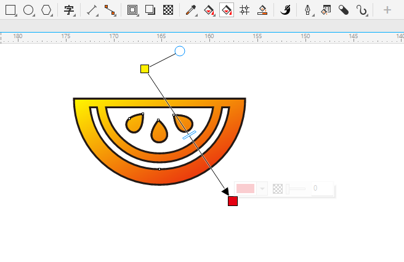Click the yellow gradient start node
The width and height of the screenshot is (404, 262).
click(145, 69)
